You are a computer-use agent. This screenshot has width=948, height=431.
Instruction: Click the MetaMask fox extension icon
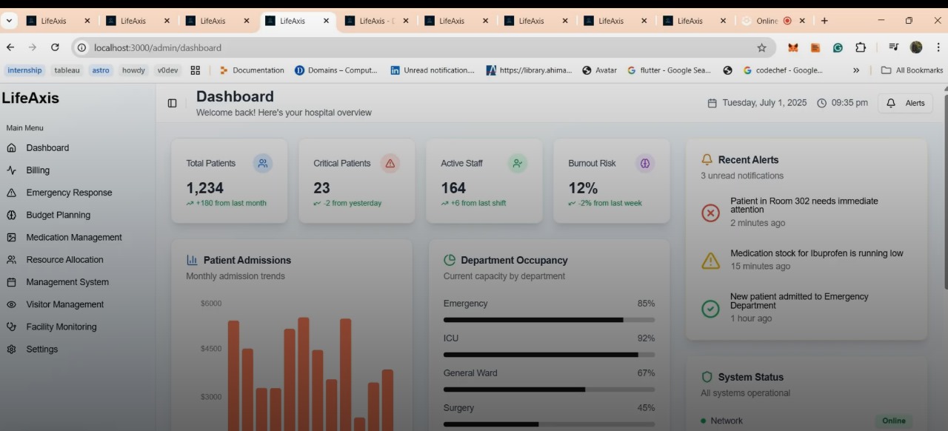point(792,47)
